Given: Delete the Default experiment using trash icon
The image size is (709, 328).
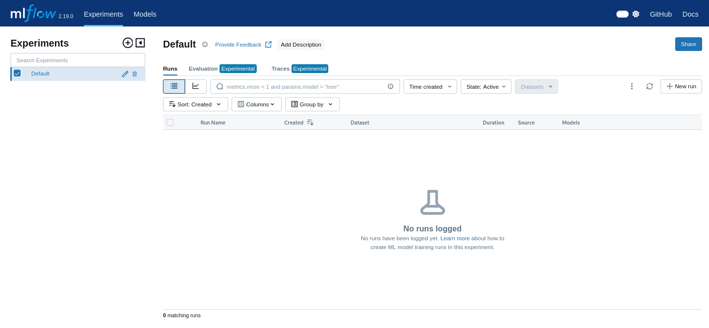Looking at the screenshot, I should [135, 74].
